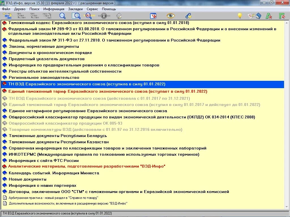Open Календарь событий. Информация Минюста
This screenshot has width=290, height=217.
(54, 173)
